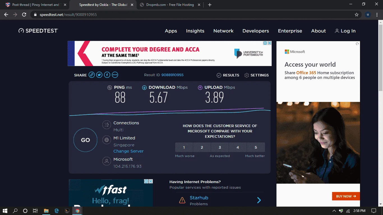Go back to the previous page
This screenshot has height=215, width=383.
[x=6, y=15]
